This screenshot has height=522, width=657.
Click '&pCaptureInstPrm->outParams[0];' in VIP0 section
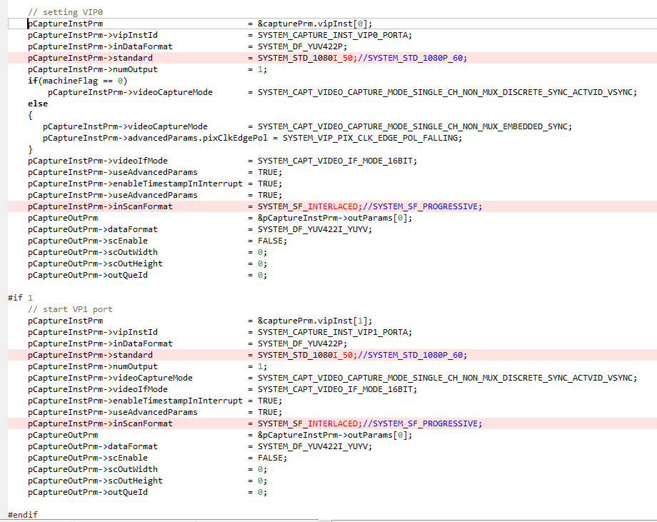[x=335, y=218]
